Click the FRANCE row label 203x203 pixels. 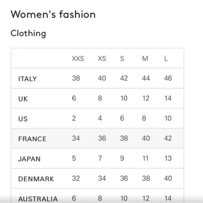click(x=32, y=139)
